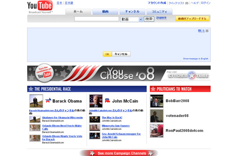Click the 日本 country link
The image size is (238, 156).
[59, 3]
